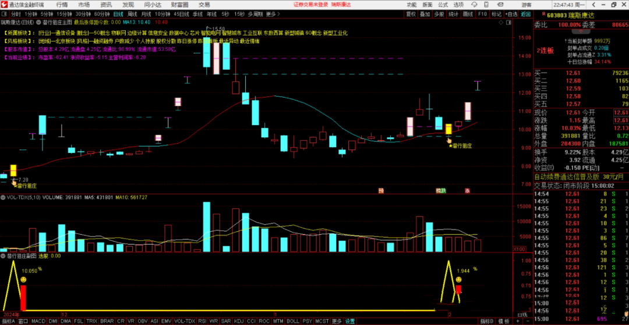Toggle 叠加 overlay option
Screen dimensions: 629x325
coord(425,13)
